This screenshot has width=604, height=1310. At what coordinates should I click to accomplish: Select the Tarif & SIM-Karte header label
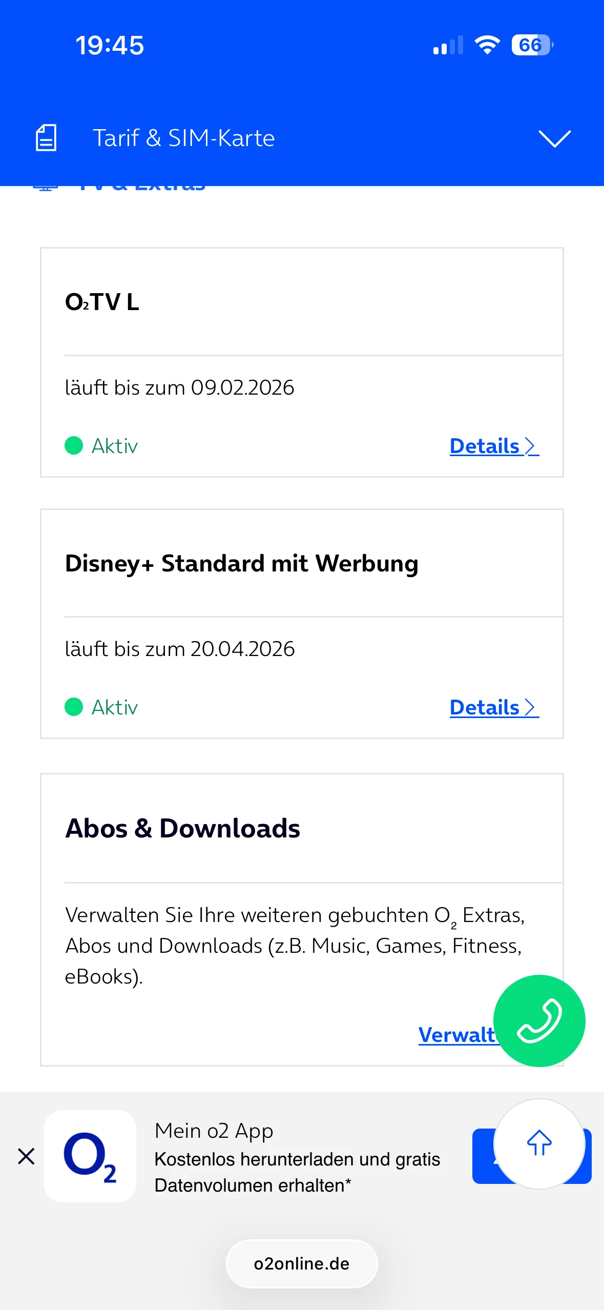183,138
